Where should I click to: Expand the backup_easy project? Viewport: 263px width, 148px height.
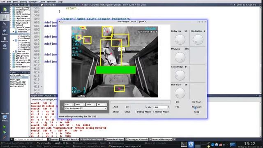(x=11, y=7)
